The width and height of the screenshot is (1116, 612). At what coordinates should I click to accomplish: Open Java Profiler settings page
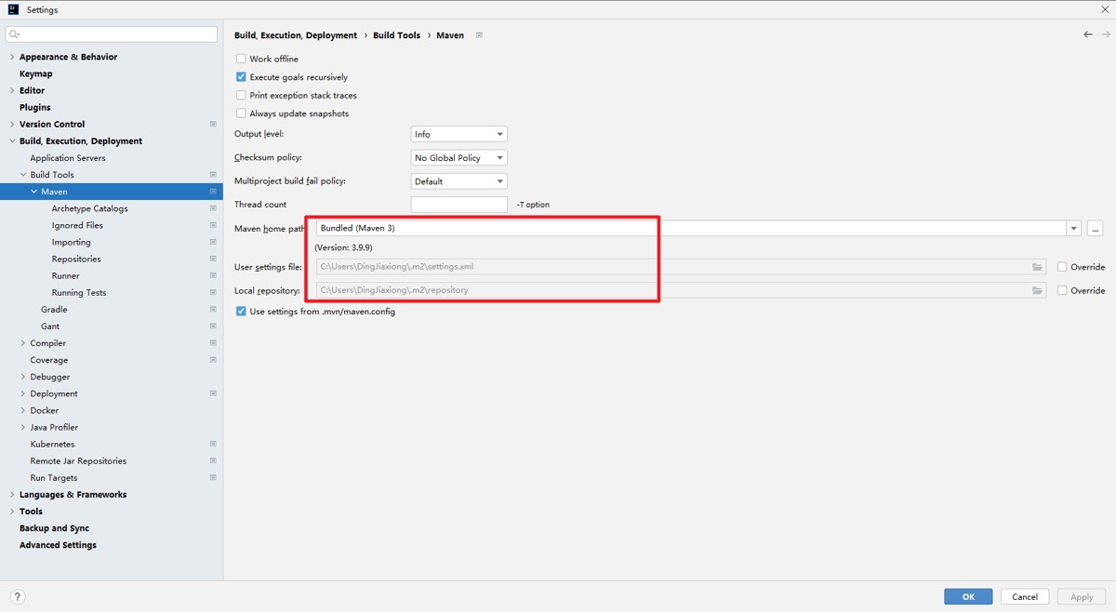pos(54,427)
